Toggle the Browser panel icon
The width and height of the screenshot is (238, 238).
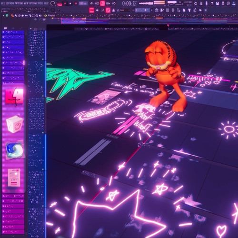pyautogui.click(x=178, y=10)
